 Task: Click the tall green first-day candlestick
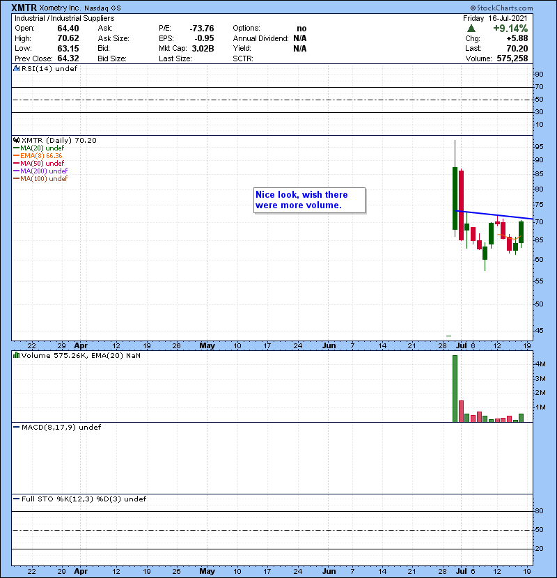(x=455, y=198)
